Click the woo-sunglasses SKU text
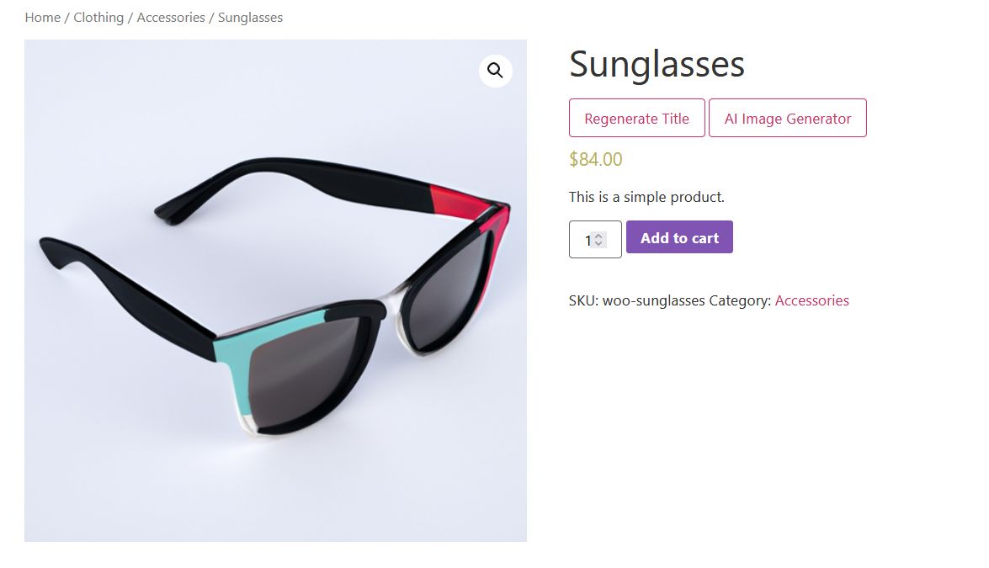This screenshot has width=989, height=568. [x=653, y=300]
